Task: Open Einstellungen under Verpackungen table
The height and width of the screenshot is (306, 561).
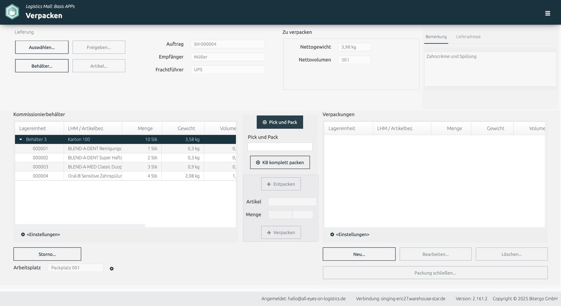Action: (349, 235)
